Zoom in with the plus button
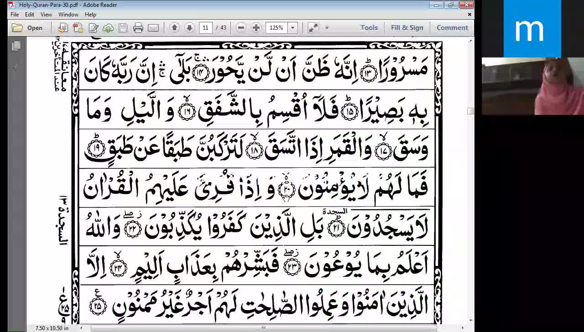The image size is (584, 332). pyautogui.click(x=256, y=28)
